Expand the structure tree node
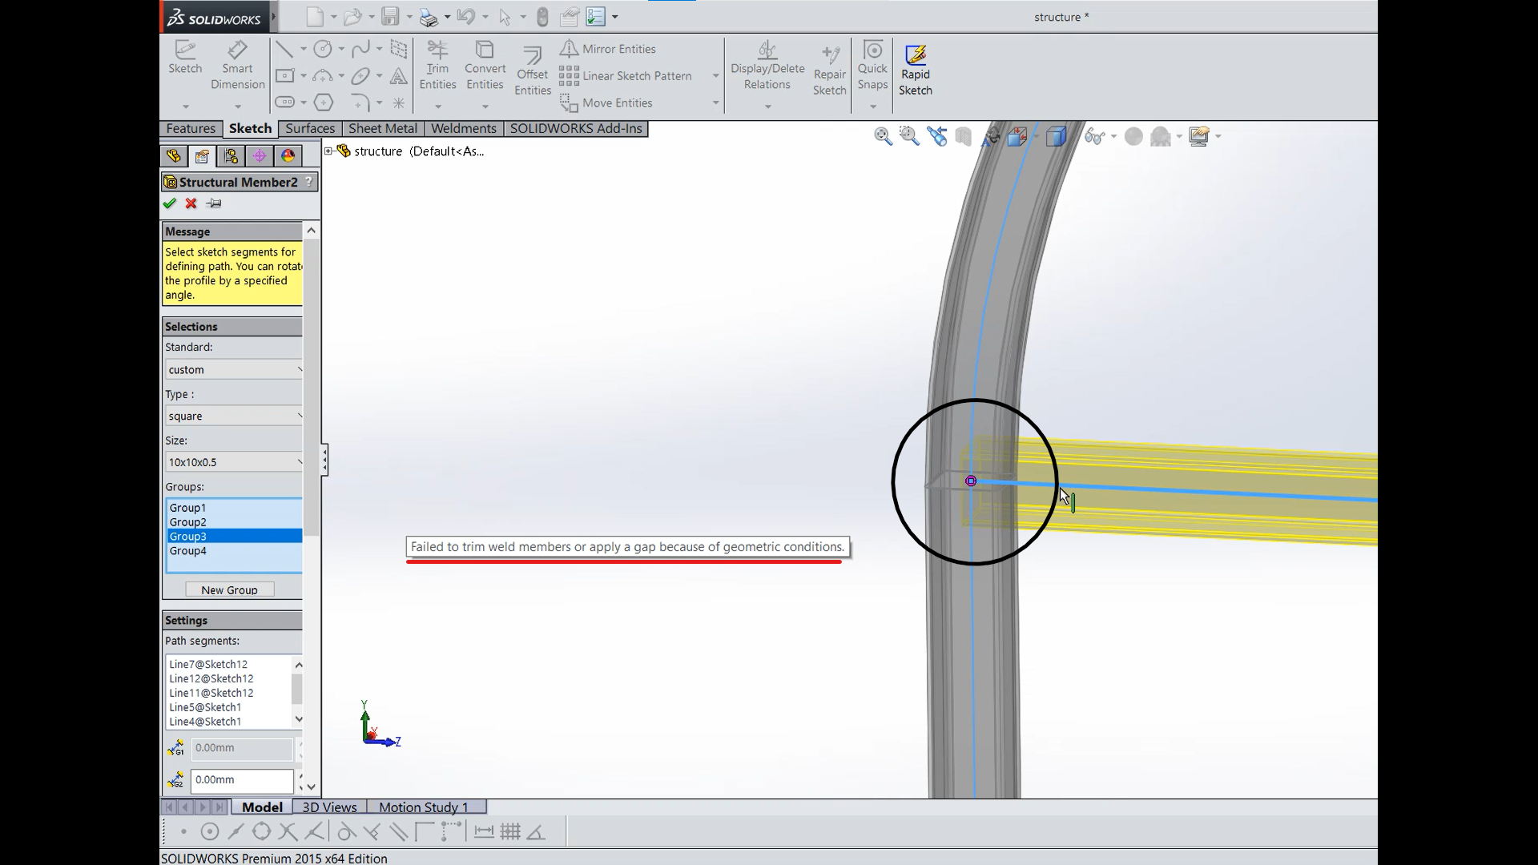Screen dimensions: 1538x865 click(328, 151)
